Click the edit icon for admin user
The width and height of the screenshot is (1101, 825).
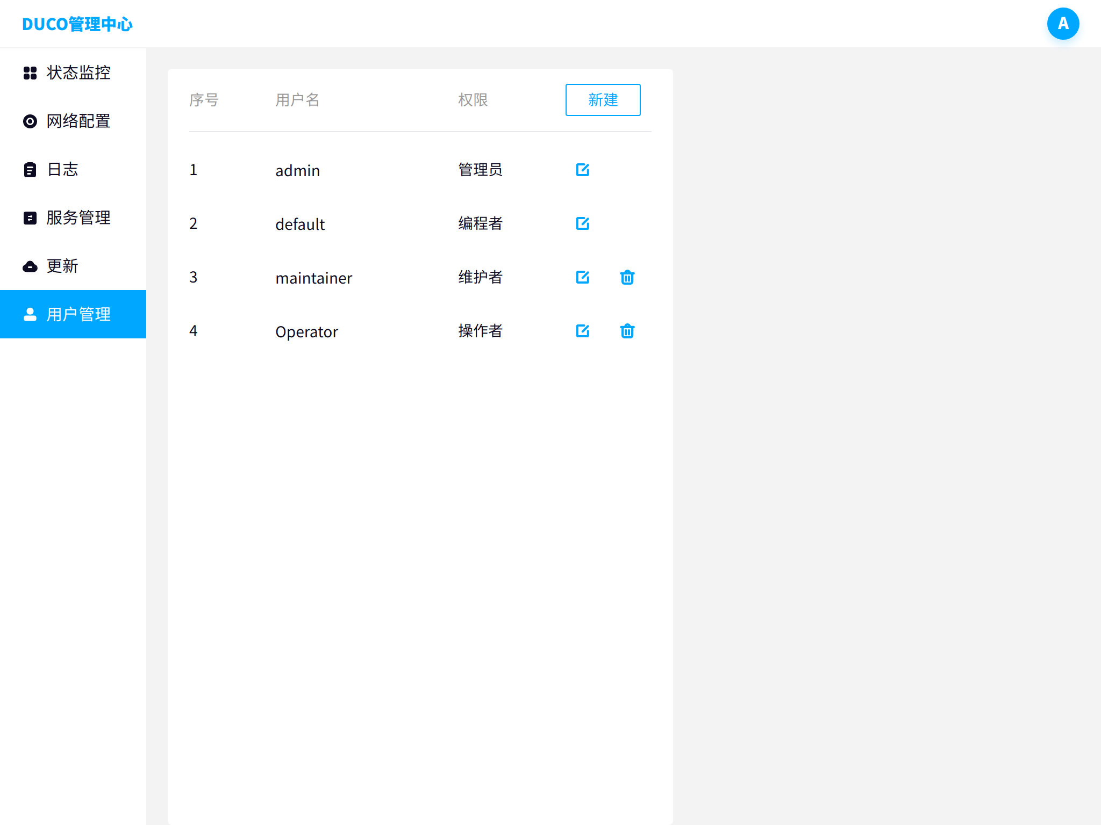(582, 170)
